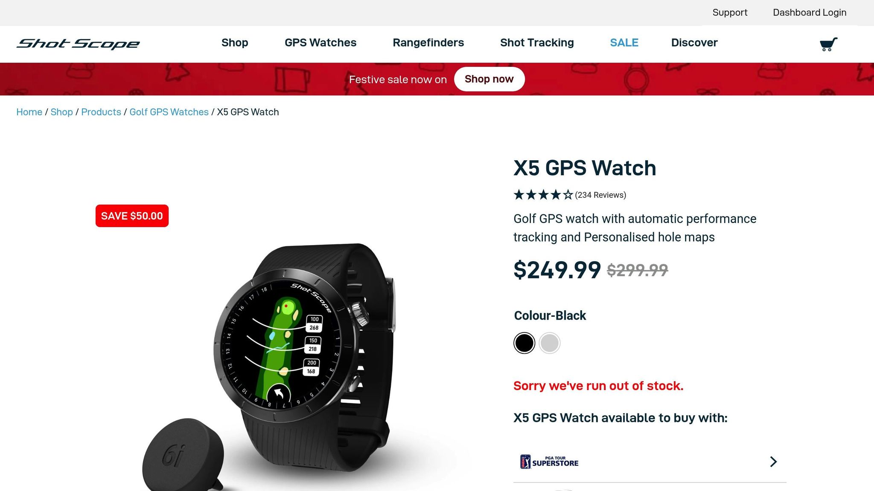Open the shopping cart icon
The image size is (874, 491).
tap(828, 43)
